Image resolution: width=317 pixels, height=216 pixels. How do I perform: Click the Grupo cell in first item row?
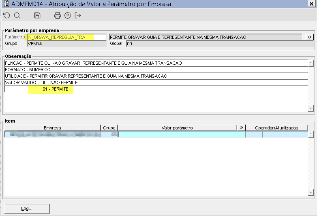(x=109, y=134)
